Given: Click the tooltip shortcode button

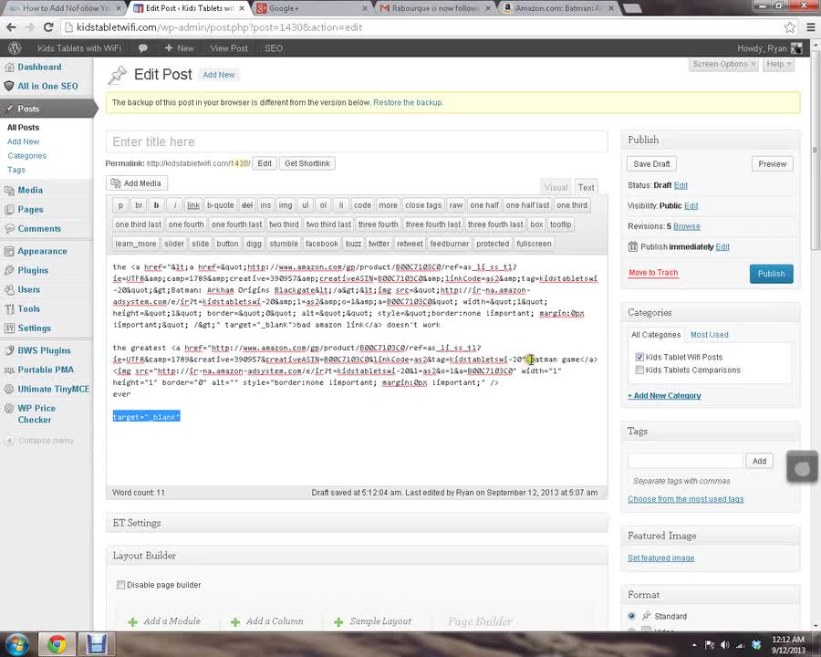Looking at the screenshot, I should click(x=560, y=224).
